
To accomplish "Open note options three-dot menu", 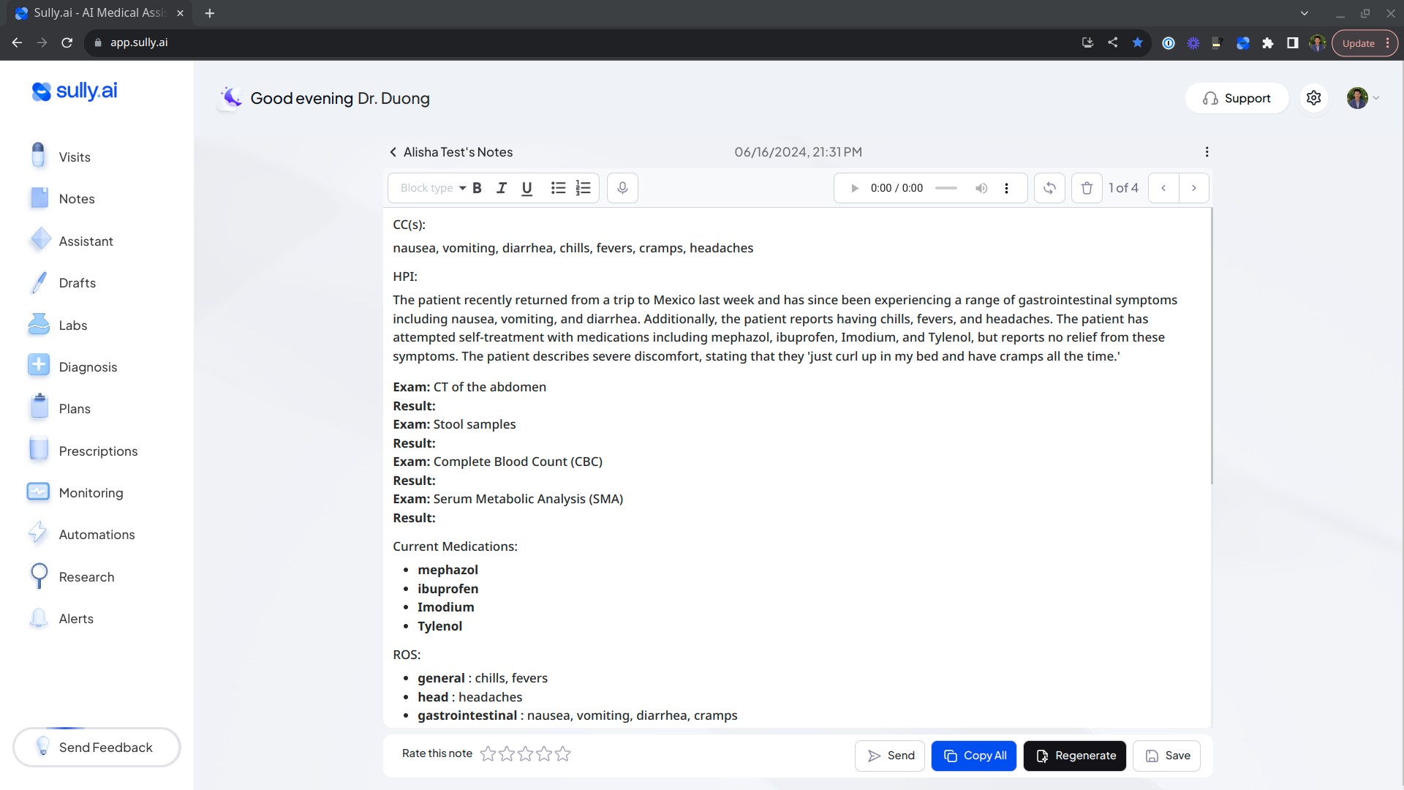I will [1207, 152].
